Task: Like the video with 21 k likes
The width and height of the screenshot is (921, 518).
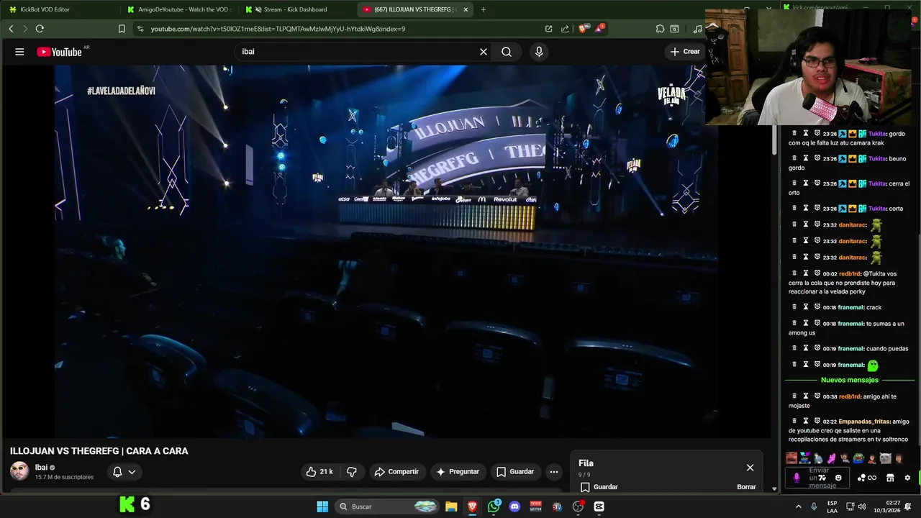Action: 319,472
